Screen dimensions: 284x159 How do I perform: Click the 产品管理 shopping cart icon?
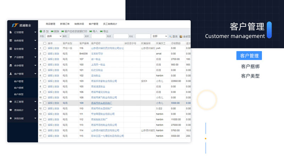tap(11, 57)
